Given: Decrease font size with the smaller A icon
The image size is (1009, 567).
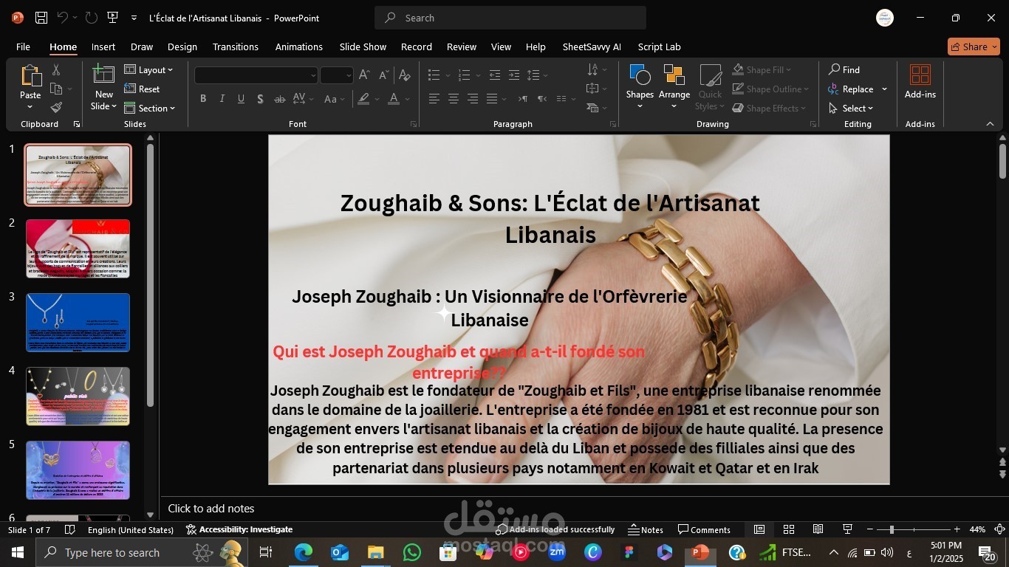Looking at the screenshot, I should tap(383, 75).
